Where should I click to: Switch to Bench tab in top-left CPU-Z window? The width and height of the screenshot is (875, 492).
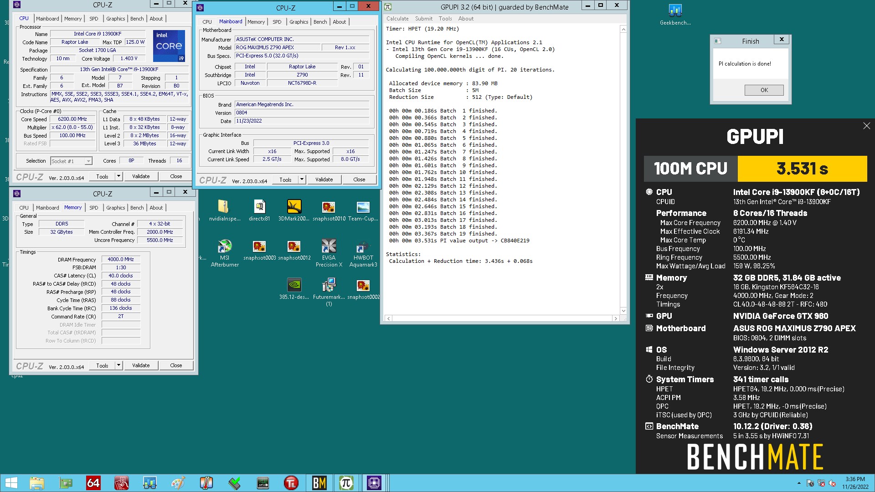click(137, 19)
